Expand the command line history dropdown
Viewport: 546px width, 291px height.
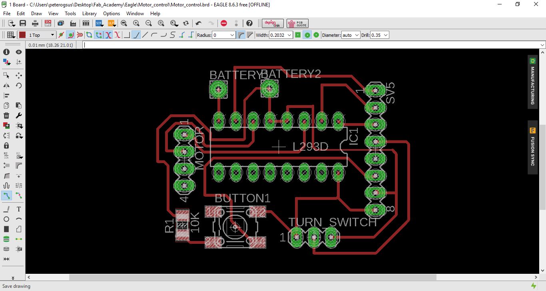tap(542, 45)
